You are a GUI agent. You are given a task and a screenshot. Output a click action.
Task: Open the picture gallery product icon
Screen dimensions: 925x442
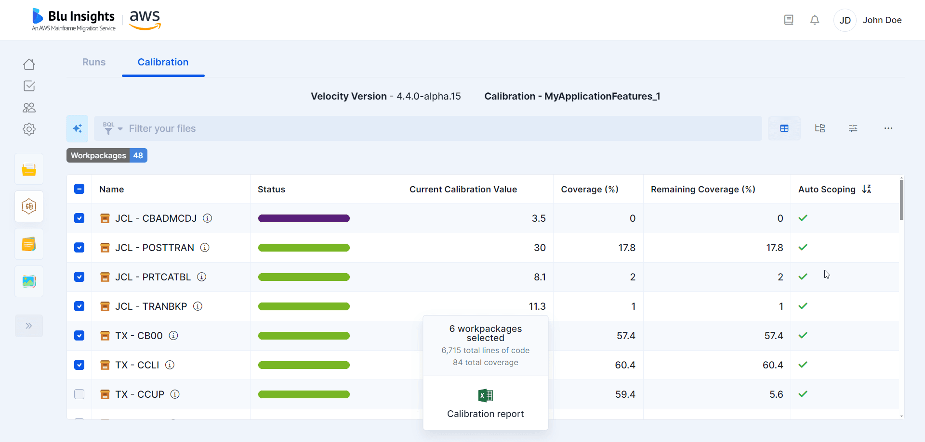click(29, 281)
